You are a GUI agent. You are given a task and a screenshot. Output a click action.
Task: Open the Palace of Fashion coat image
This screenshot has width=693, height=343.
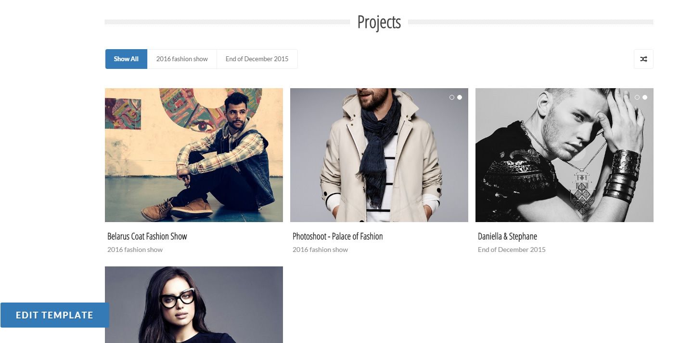pos(379,155)
